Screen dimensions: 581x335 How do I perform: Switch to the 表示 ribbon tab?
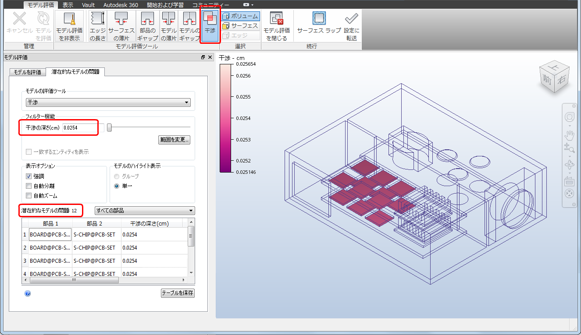68,5
